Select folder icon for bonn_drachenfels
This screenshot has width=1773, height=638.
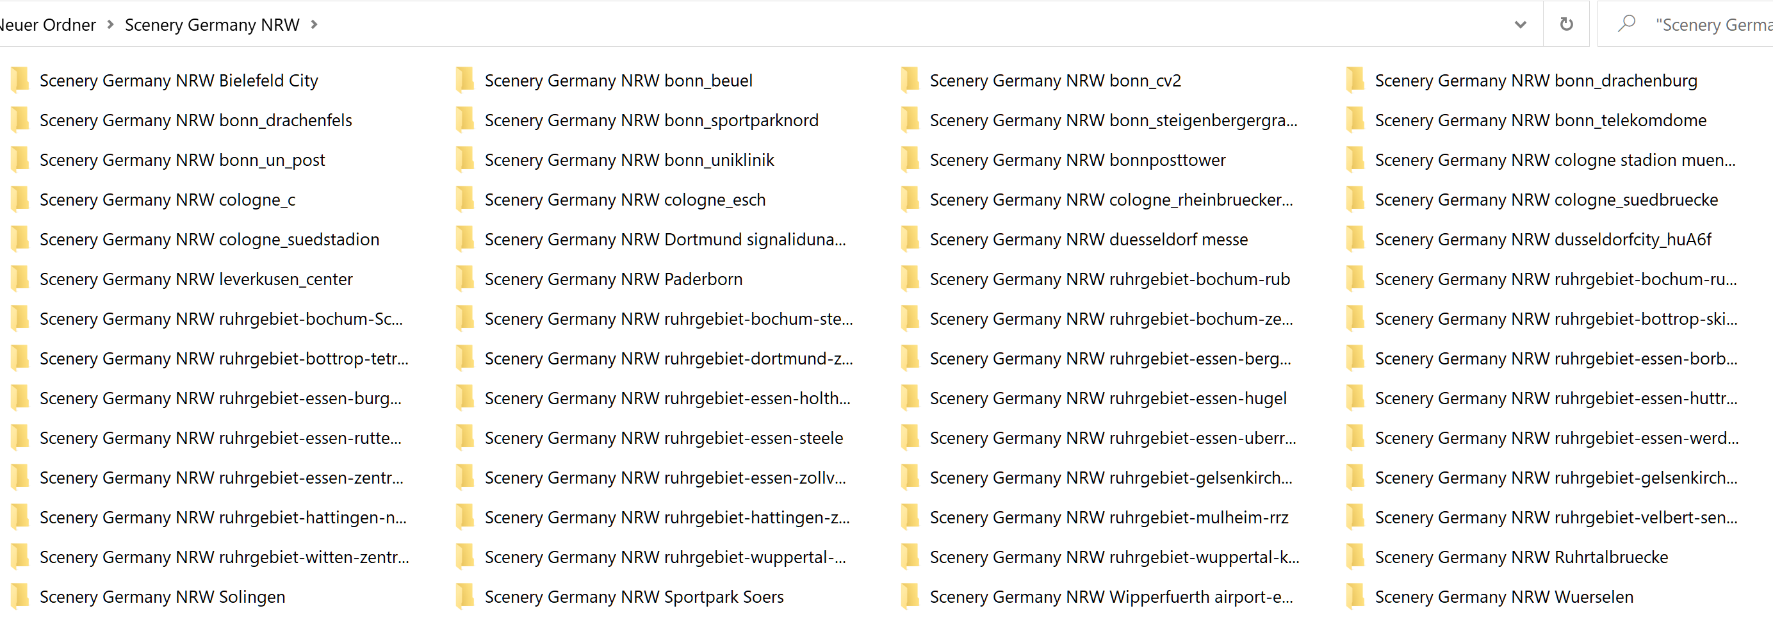[x=19, y=120]
